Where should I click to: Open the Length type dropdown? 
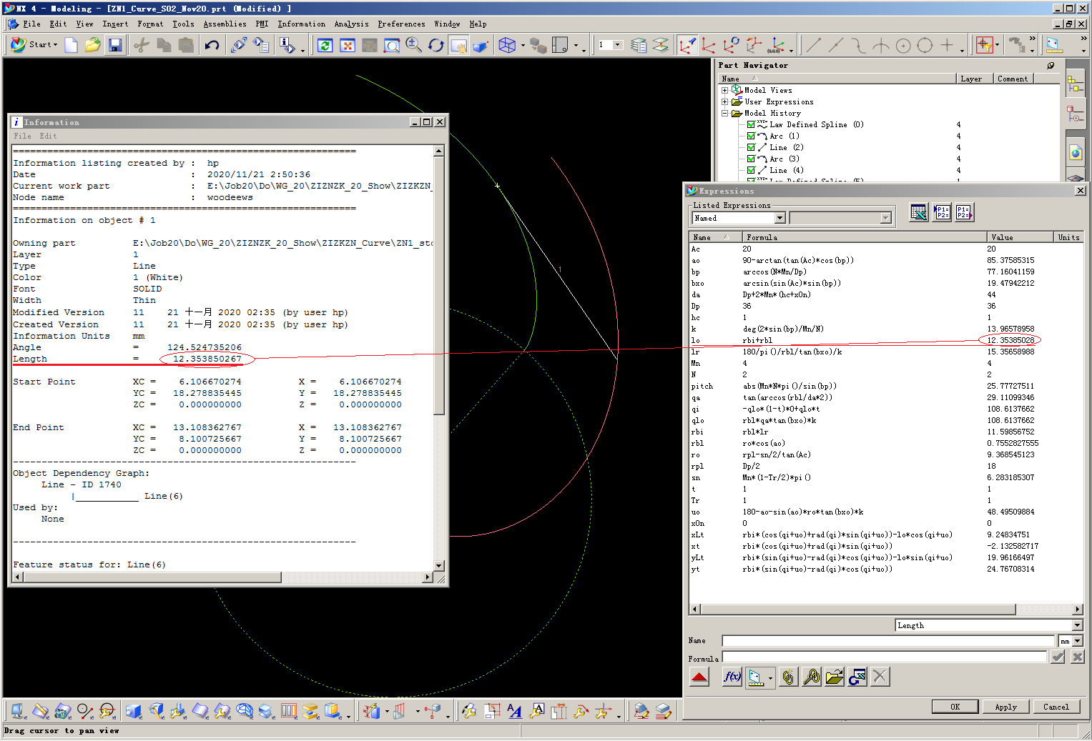(x=1077, y=625)
